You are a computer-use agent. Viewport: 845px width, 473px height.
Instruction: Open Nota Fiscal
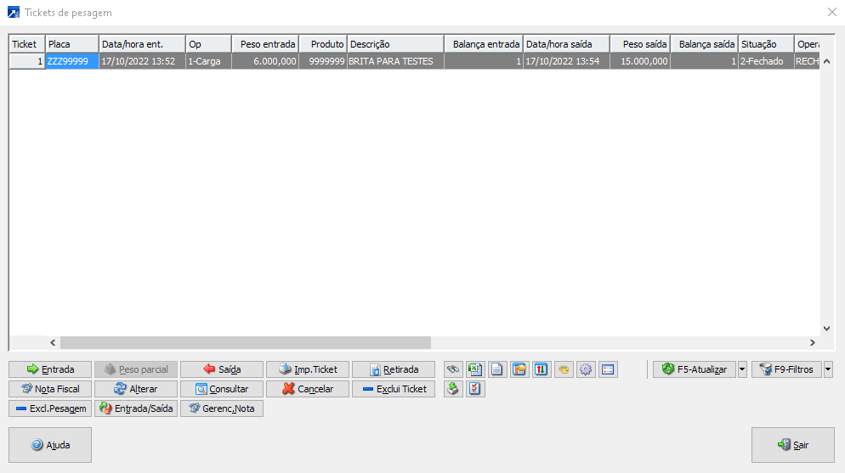(50, 389)
